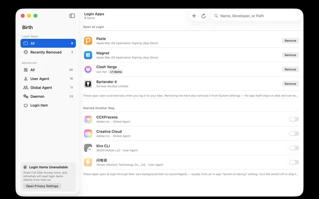Open the Daemon category
319x199 pixels.
48,97
